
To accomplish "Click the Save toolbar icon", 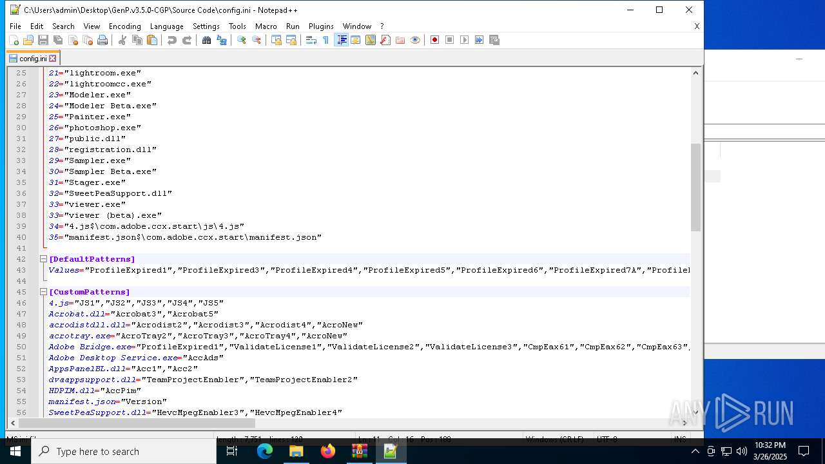I will pyautogui.click(x=43, y=40).
